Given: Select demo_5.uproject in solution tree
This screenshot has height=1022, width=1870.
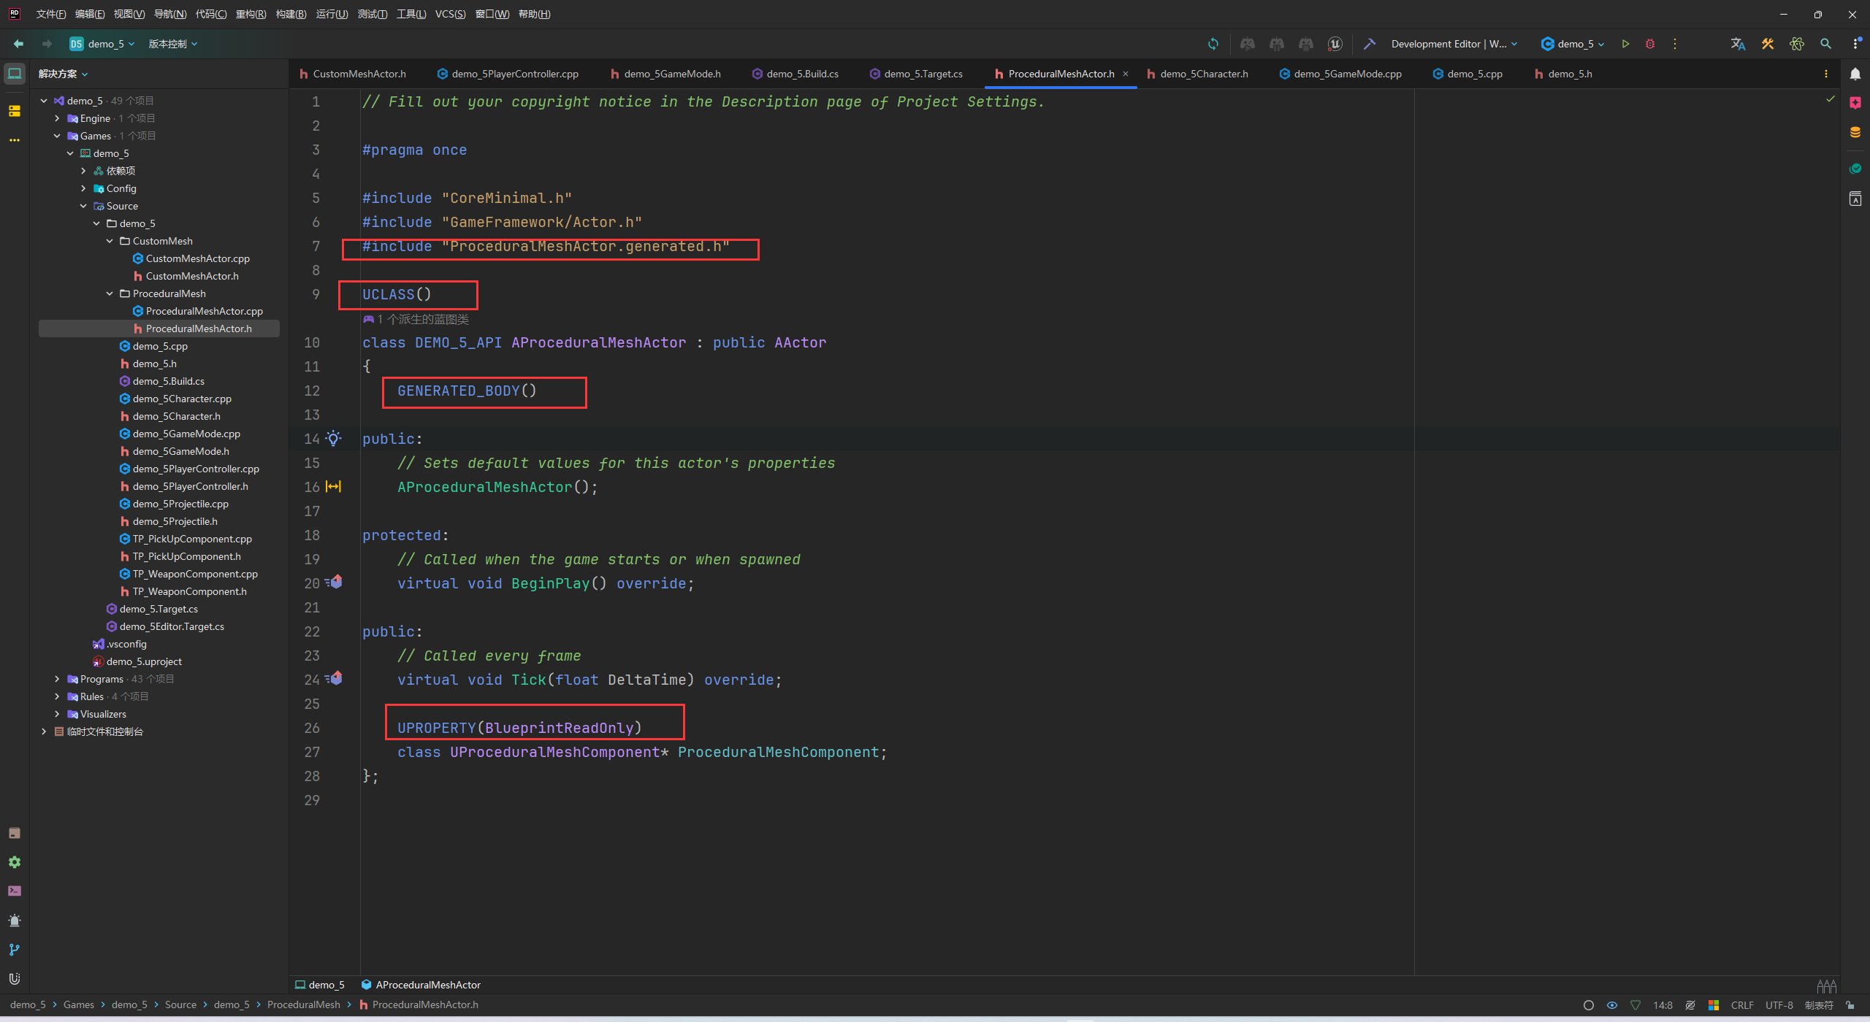Looking at the screenshot, I should [144, 661].
